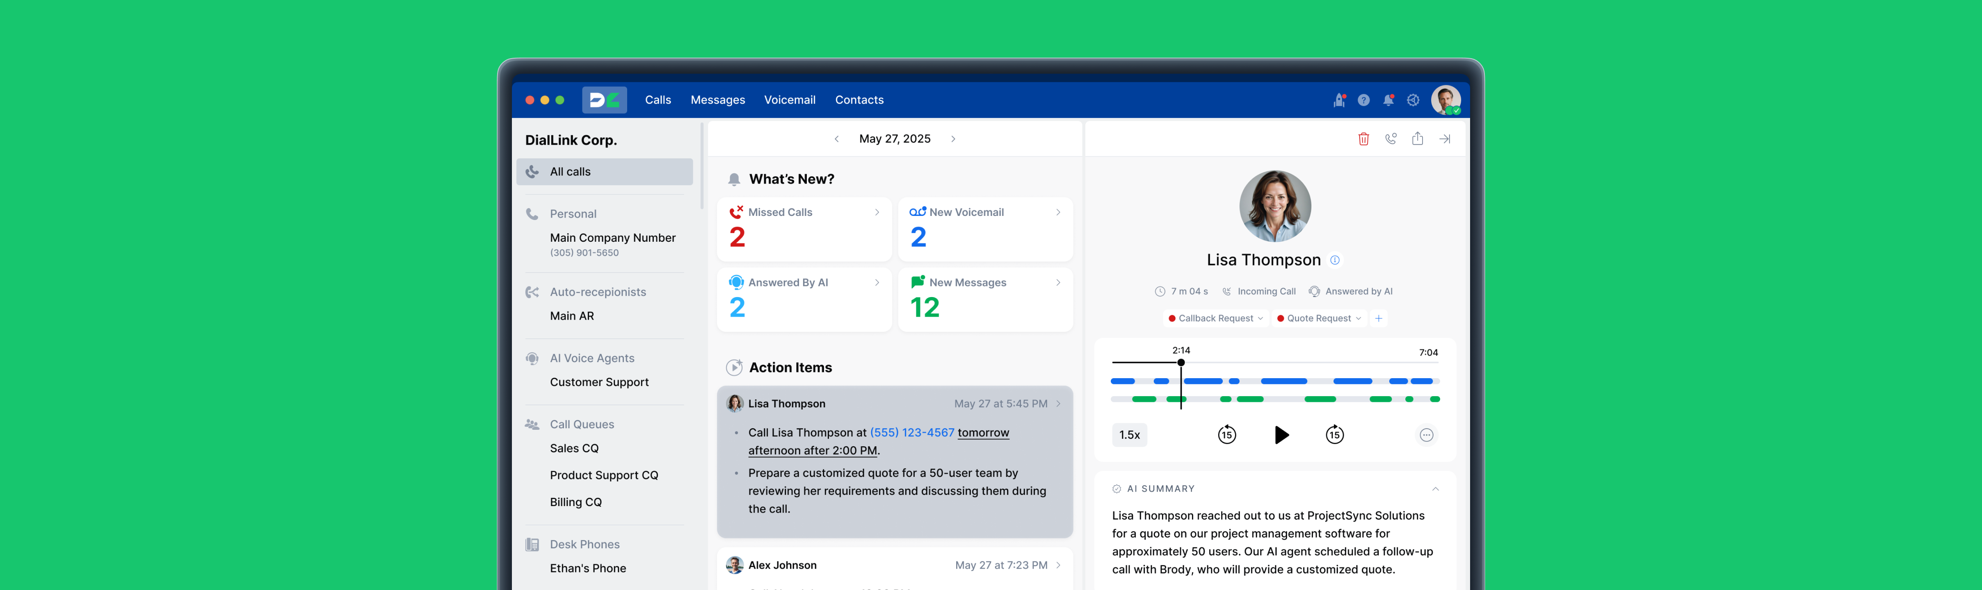Click the red trash delete icon
This screenshot has height=590, width=1982.
1363,139
